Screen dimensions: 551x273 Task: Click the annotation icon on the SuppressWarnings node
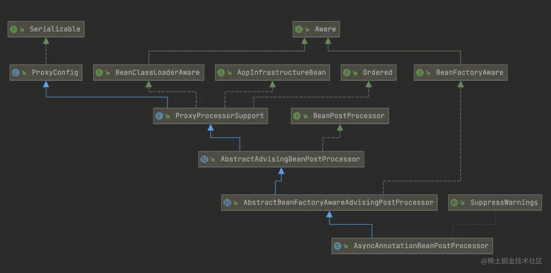(x=455, y=202)
